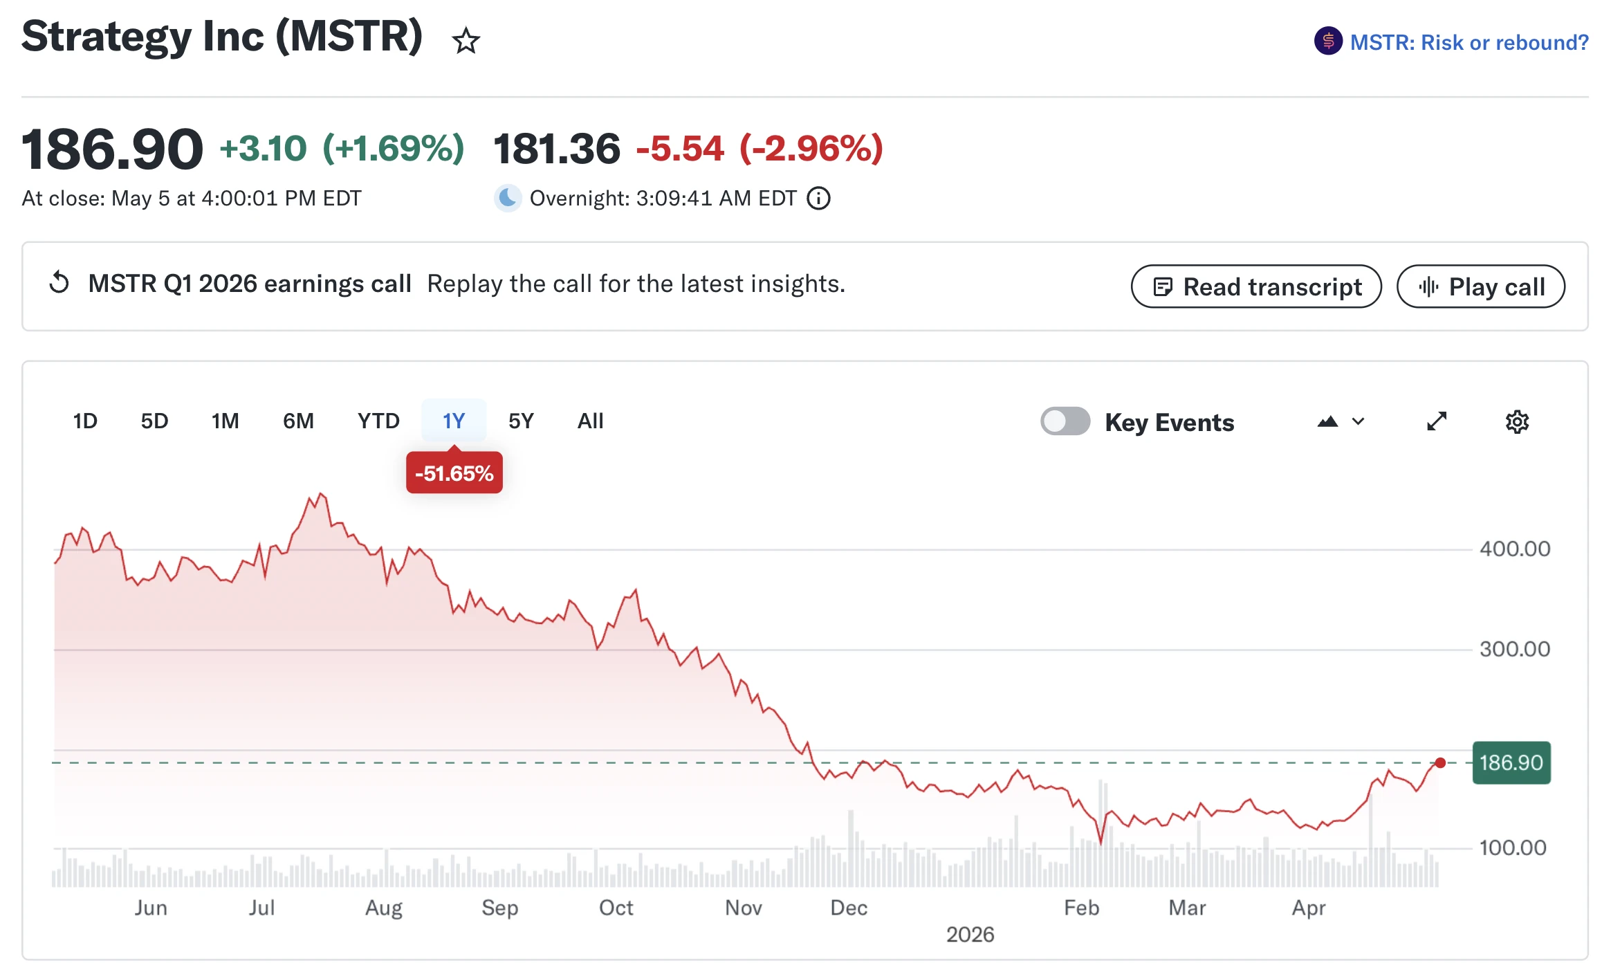The image size is (1602, 970).
Task: Click the 100.00 axis label
Action: pos(1513,848)
